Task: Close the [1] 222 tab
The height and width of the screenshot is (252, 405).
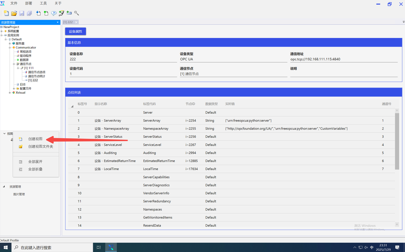Action: [76, 22]
